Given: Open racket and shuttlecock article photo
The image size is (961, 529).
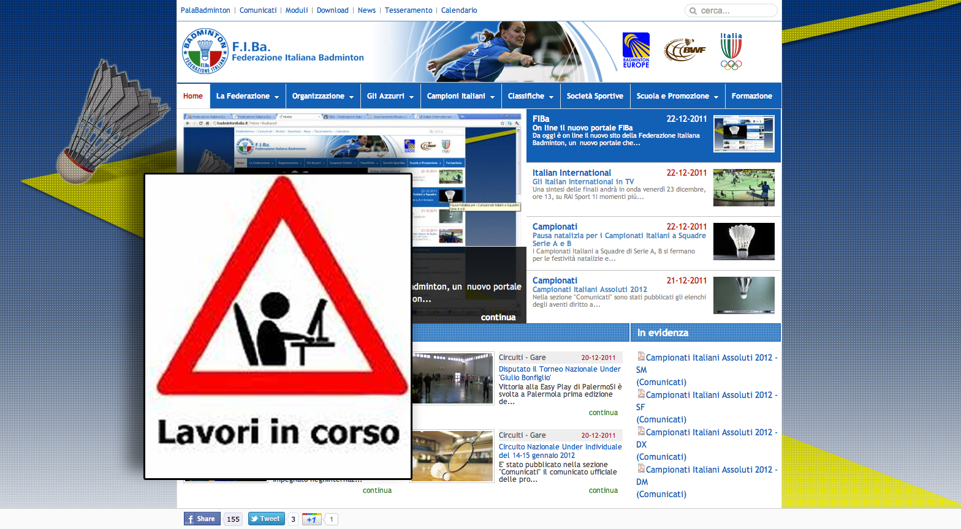Looking at the screenshot, I should coord(452,456).
